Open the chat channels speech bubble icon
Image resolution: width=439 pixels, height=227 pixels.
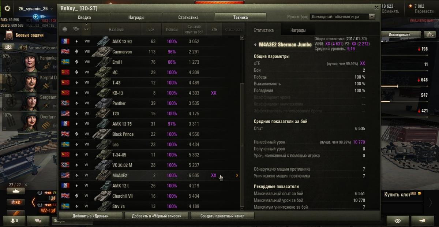click(x=38, y=220)
